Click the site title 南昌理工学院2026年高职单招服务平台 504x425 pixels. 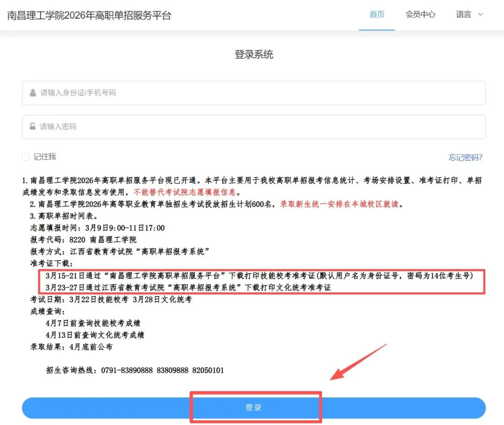[x=89, y=15]
